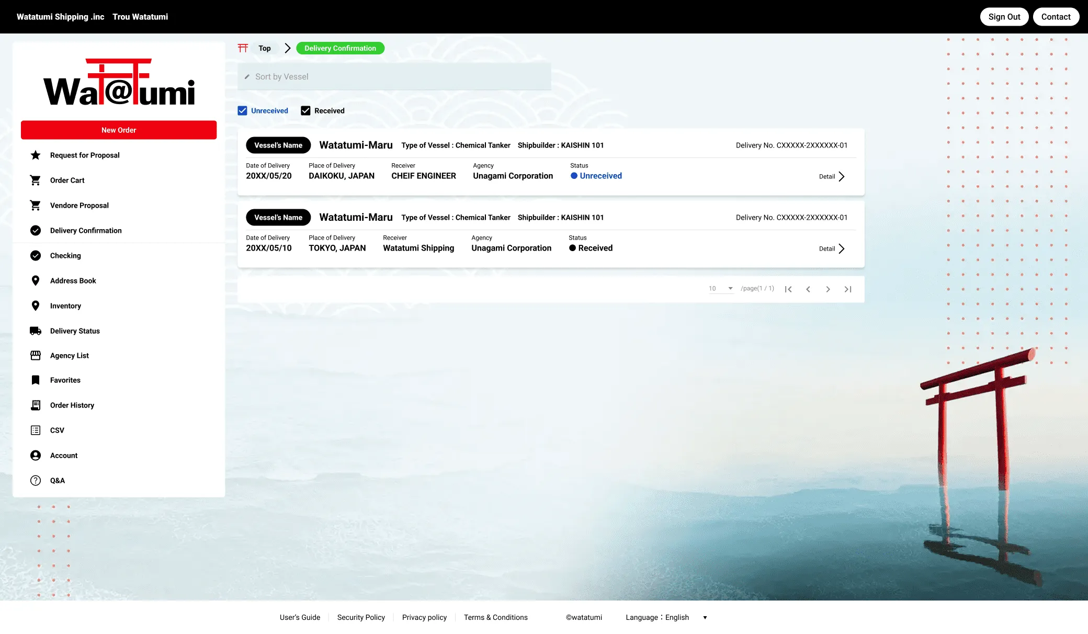Open the rows per page dropdown
The width and height of the screenshot is (1088, 634).
pyautogui.click(x=721, y=289)
